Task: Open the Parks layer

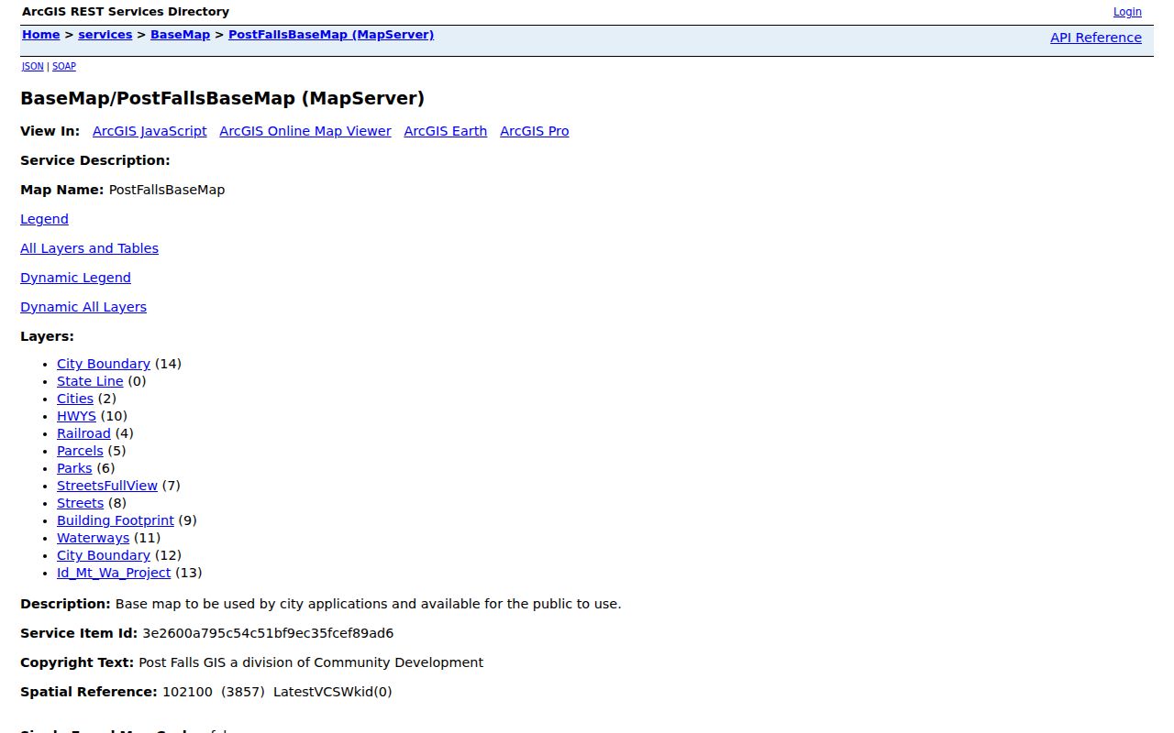Action: coord(74,468)
